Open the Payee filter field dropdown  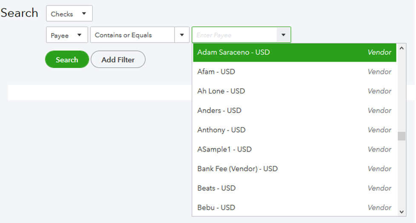point(67,35)
